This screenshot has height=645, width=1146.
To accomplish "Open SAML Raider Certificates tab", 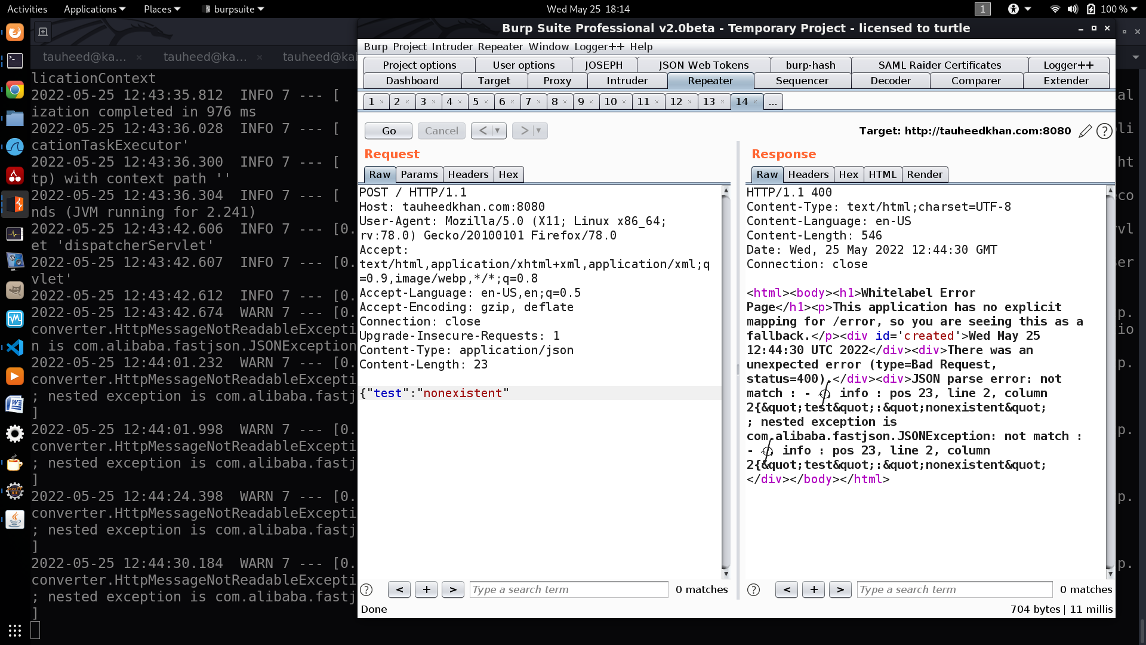I will coord(939,65).
